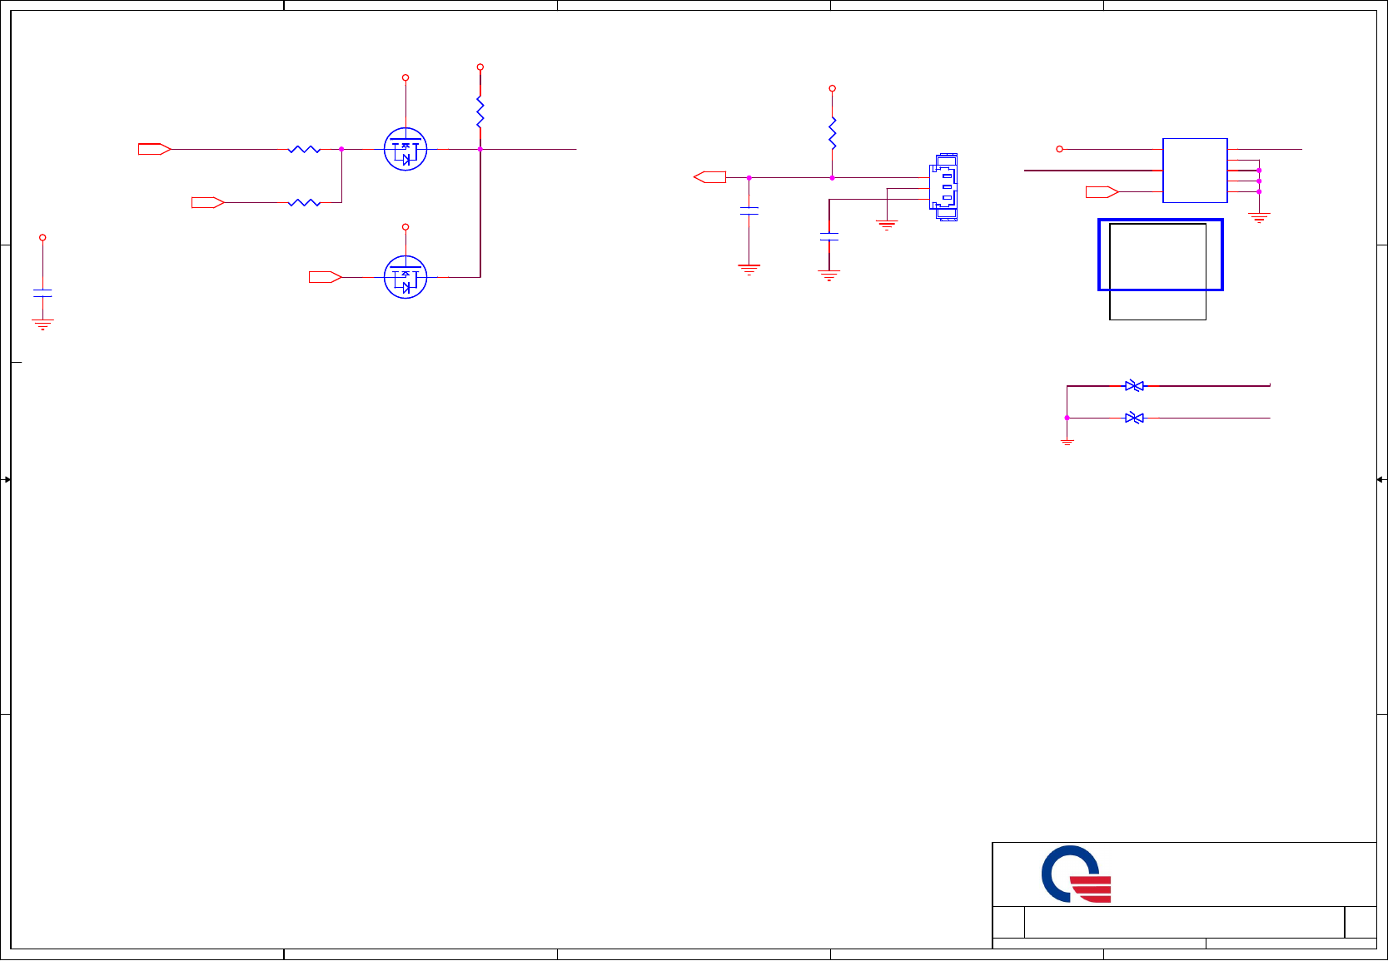The height and width of the screenshot is (961, 1388).
Task: Select the horizontal resistor feeding the upper MOSFET gate
Action: click(304, 149)
